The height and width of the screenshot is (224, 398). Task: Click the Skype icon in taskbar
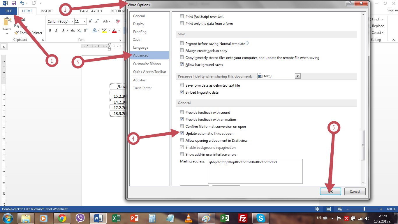click(x=260, y=218)
